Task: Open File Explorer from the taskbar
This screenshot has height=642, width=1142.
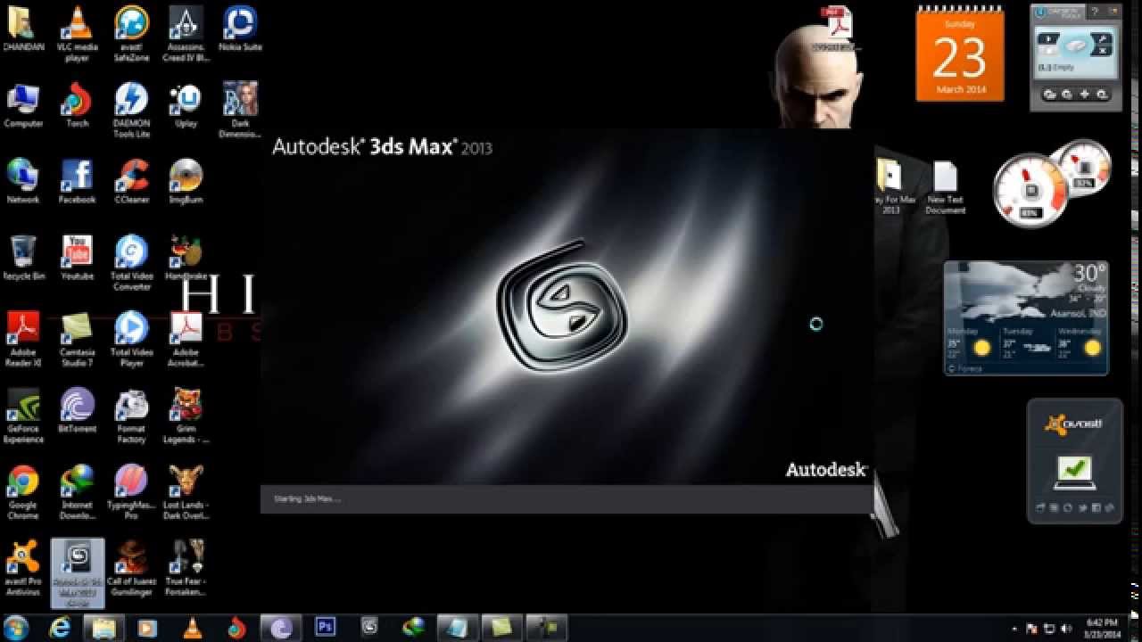Action: click(104, 628)
